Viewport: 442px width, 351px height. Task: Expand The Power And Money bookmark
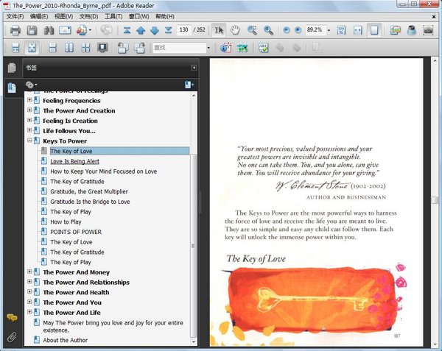coord(29,272)
